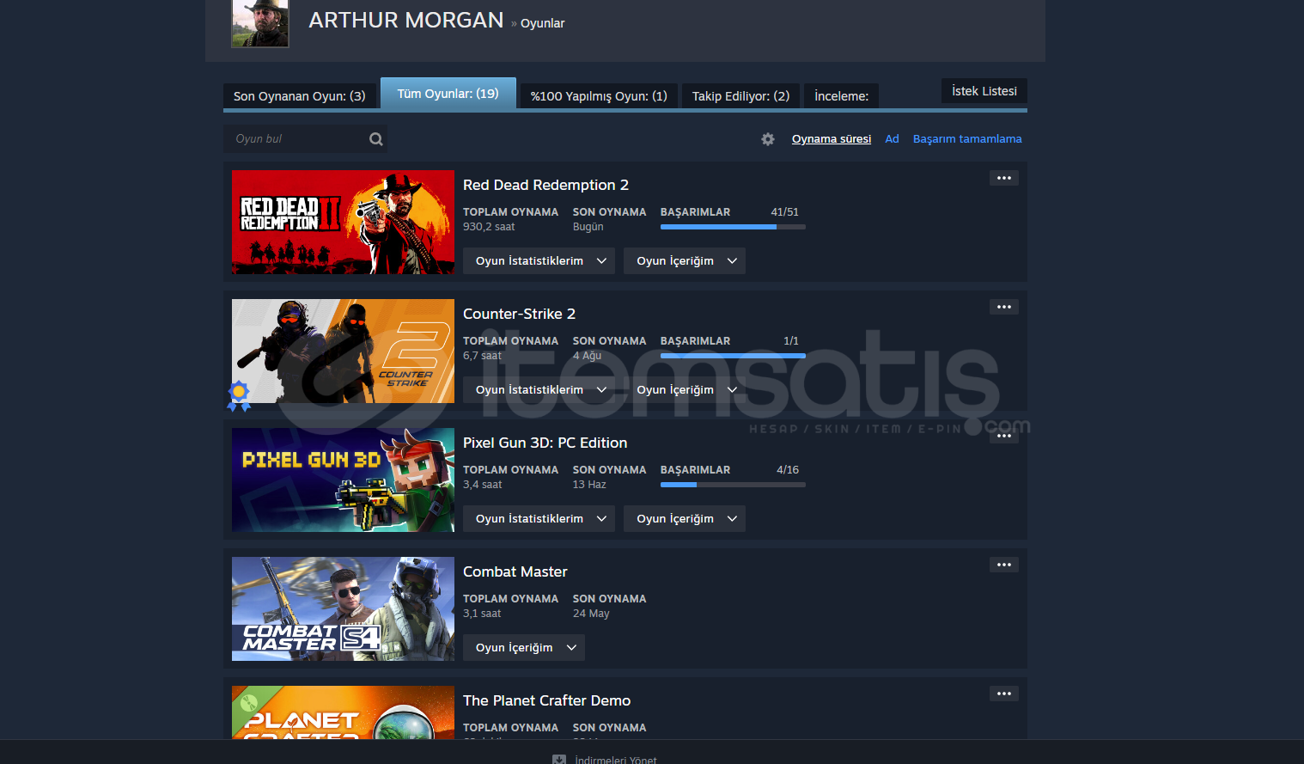Click 6,7 saat playtime value
1304x764 pixels.
coord(482,356)
